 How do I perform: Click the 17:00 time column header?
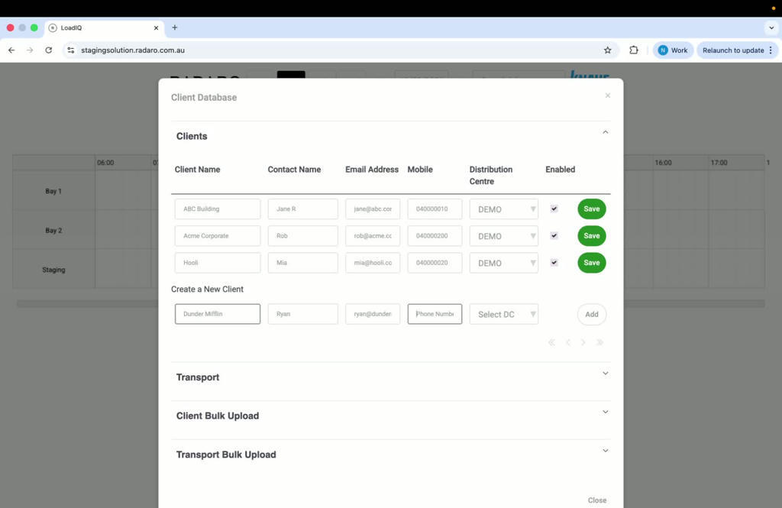pos(719,163)
